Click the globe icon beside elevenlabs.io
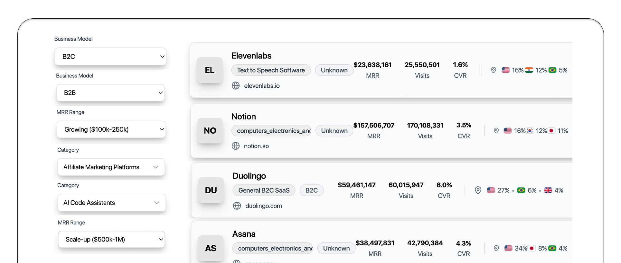This screenshot has width=621, height=263. point(236,86)
